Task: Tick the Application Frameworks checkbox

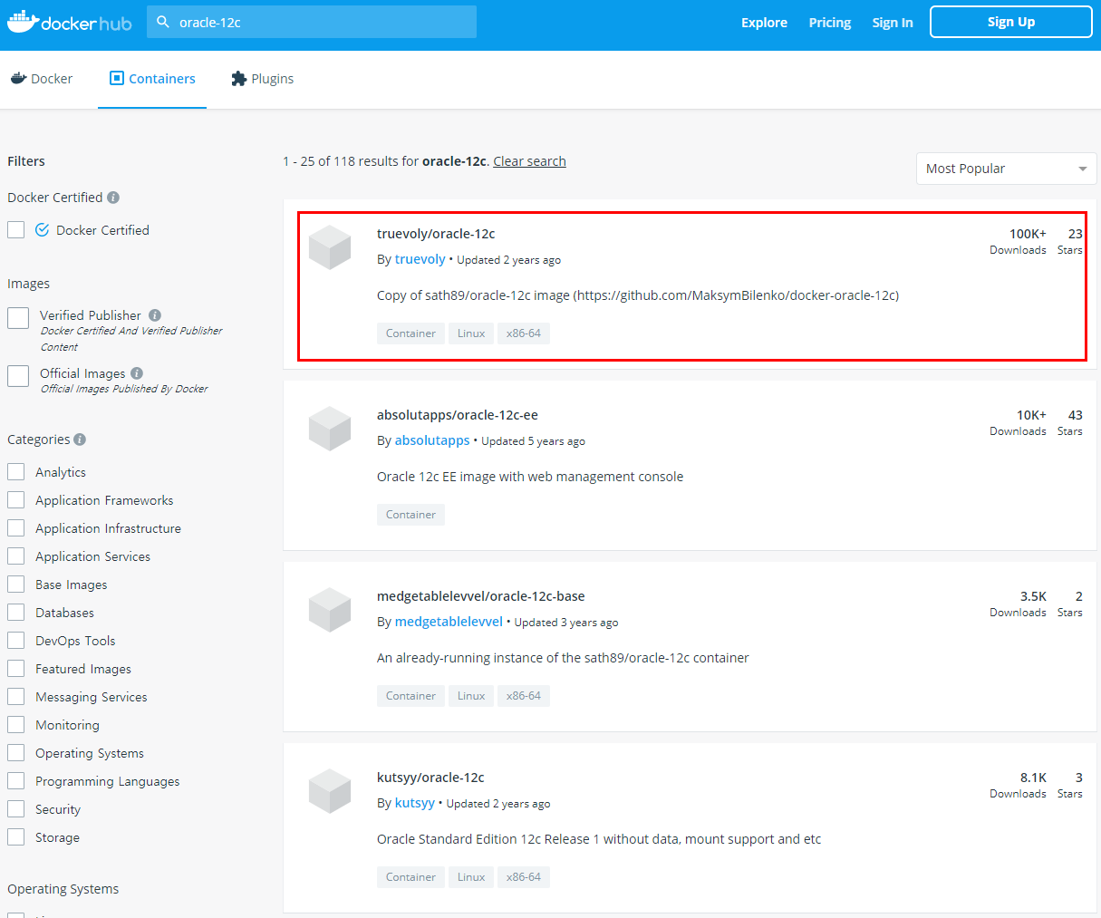Action: click(15, 500)
